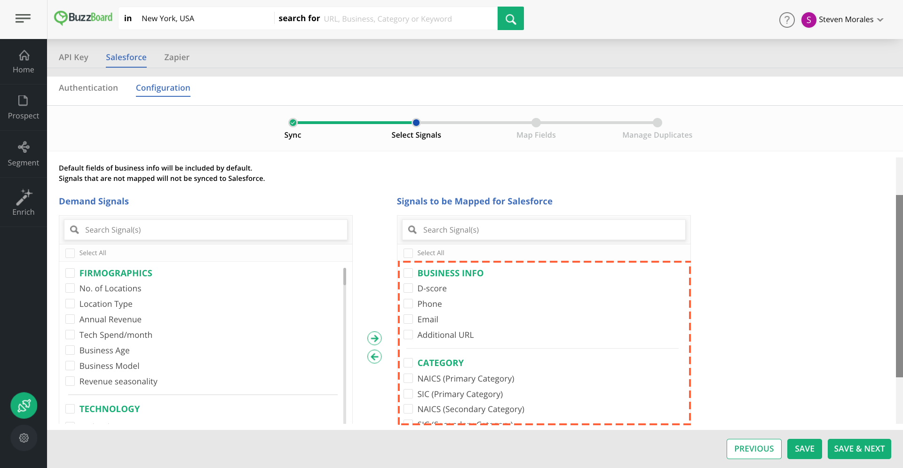Select the Phone checkbox
Image resolution: width=903 pixels, height=468 pixels.
[x=408, y=304]
